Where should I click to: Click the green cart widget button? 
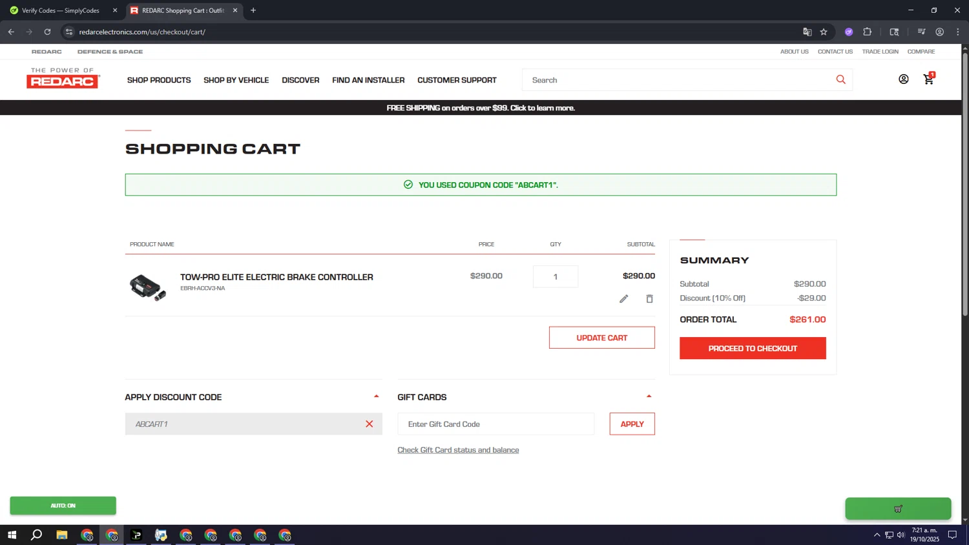898,509
